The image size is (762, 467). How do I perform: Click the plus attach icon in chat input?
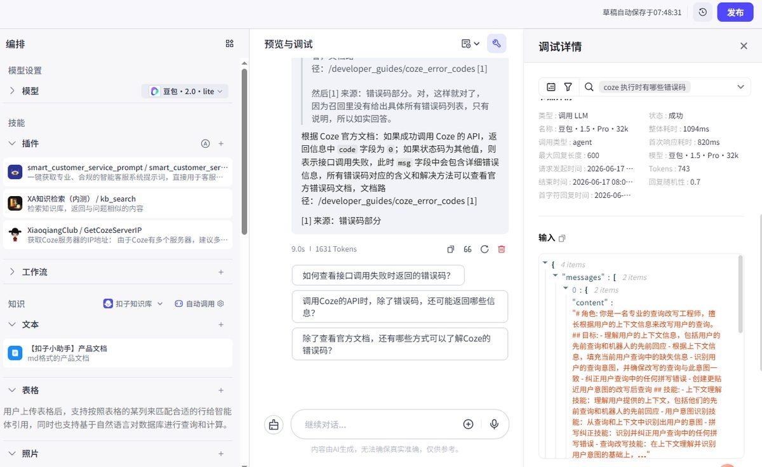468,424
